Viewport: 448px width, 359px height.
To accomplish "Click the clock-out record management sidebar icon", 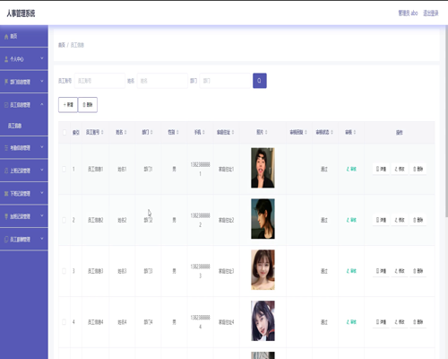I will (6, 194).
